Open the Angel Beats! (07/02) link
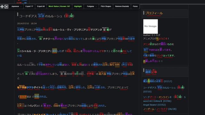The width and height of the screenshot is (205, 115). pos(154,105)
